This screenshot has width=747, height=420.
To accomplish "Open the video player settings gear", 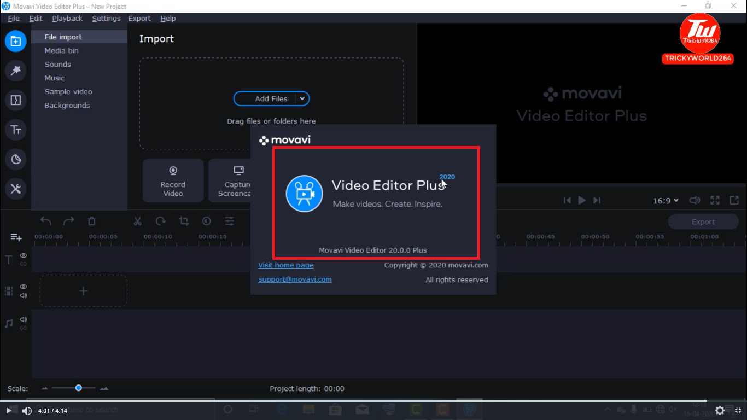I will pos(720,410).
